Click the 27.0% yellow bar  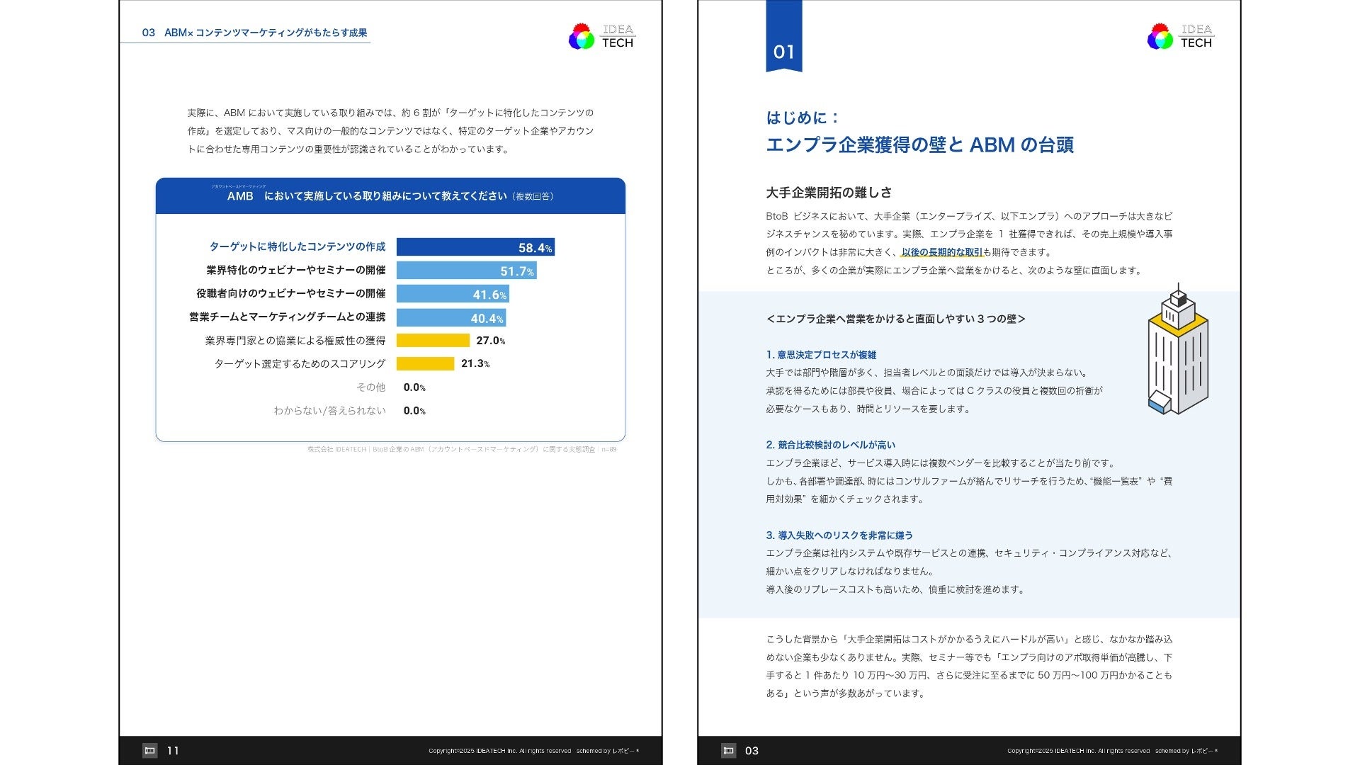click(432, 341)
